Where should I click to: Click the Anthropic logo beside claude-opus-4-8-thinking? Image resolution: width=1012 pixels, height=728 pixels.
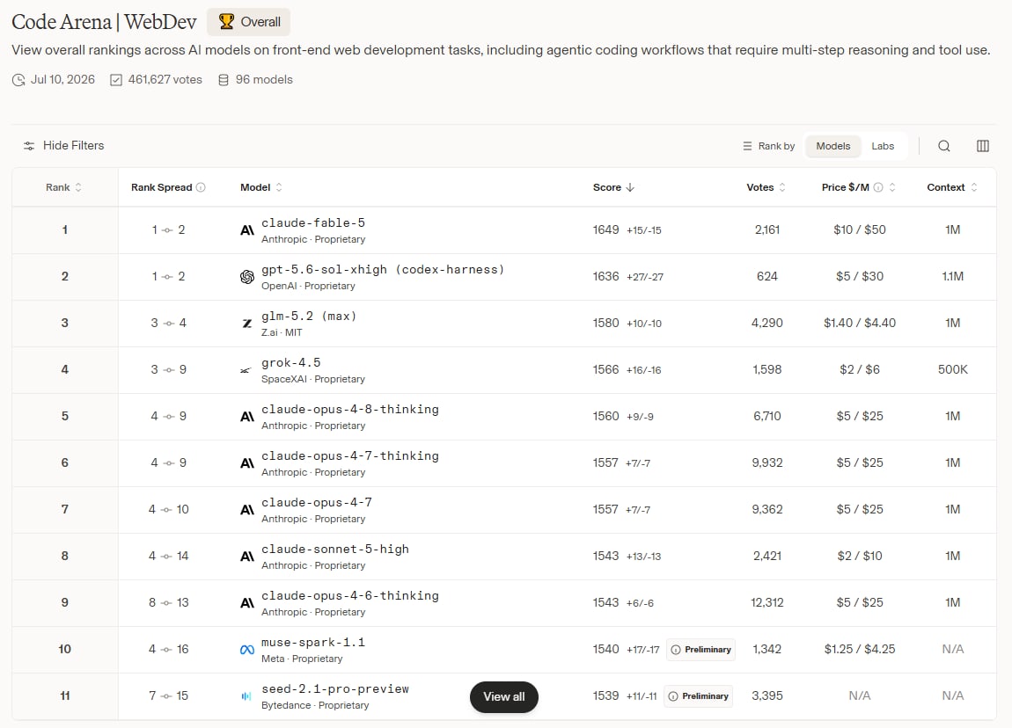pyautogui.click(x=247, y=417)
